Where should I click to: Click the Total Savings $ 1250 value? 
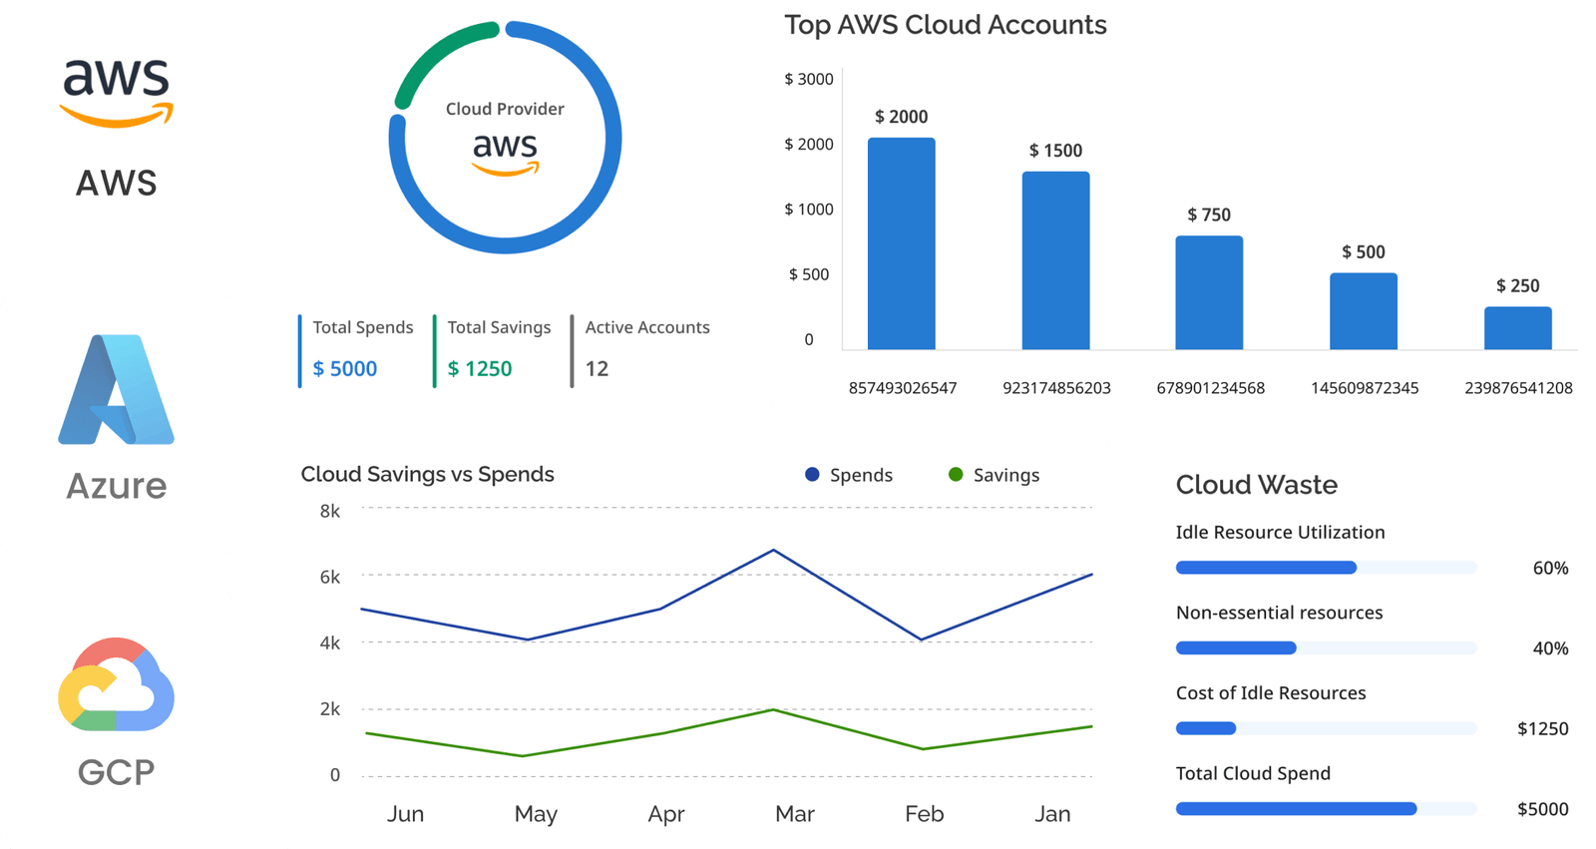(x=480, y=369)
